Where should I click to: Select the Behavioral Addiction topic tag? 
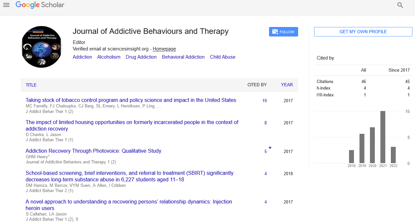tap(183, 57)
